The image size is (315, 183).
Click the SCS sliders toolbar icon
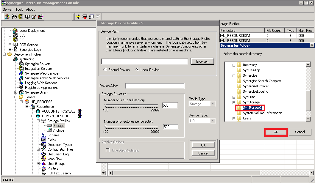pyautogui.click(x=14, y=17)
